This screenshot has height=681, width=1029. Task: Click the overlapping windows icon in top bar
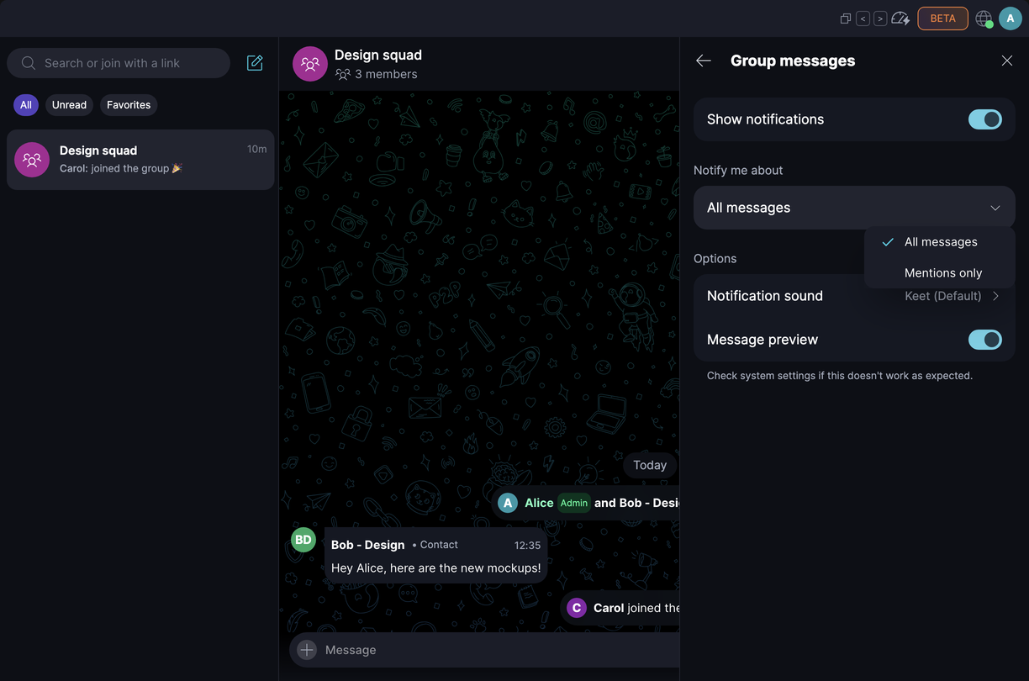coord(845,18)
